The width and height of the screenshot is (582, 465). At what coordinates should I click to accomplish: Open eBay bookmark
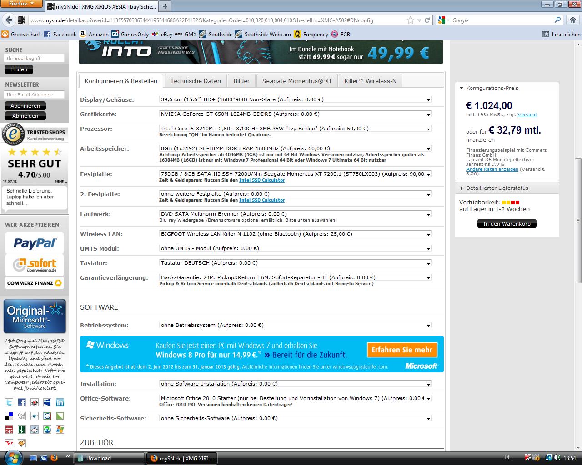[162, 34]
